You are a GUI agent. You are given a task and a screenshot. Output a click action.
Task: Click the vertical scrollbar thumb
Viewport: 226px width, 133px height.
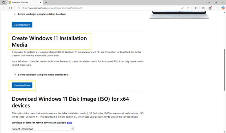click(225, 70)
